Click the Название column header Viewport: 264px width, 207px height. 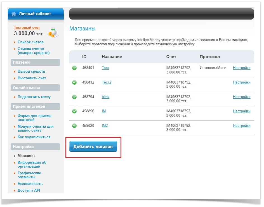click(112, 57)
